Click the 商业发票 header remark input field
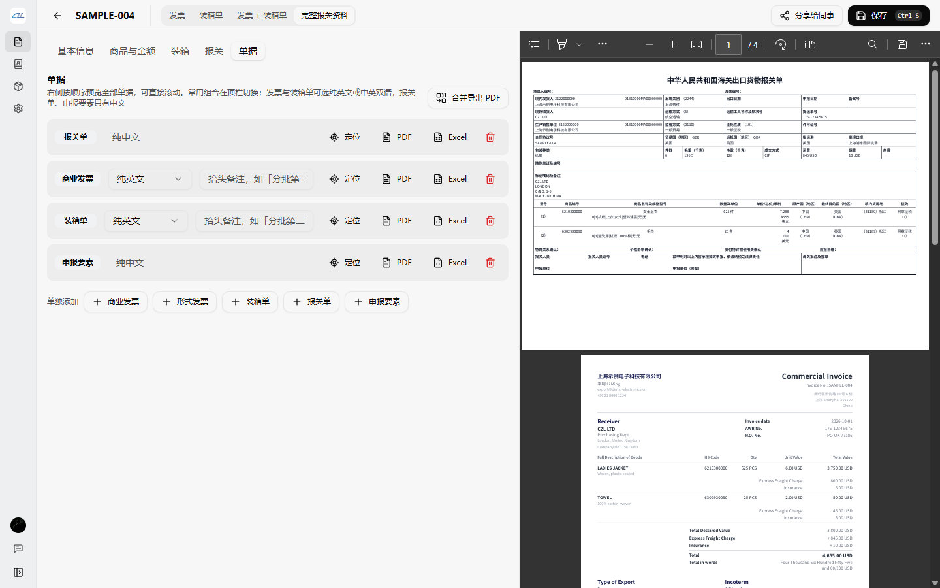 pyautogui.click(x=257, y=179)
